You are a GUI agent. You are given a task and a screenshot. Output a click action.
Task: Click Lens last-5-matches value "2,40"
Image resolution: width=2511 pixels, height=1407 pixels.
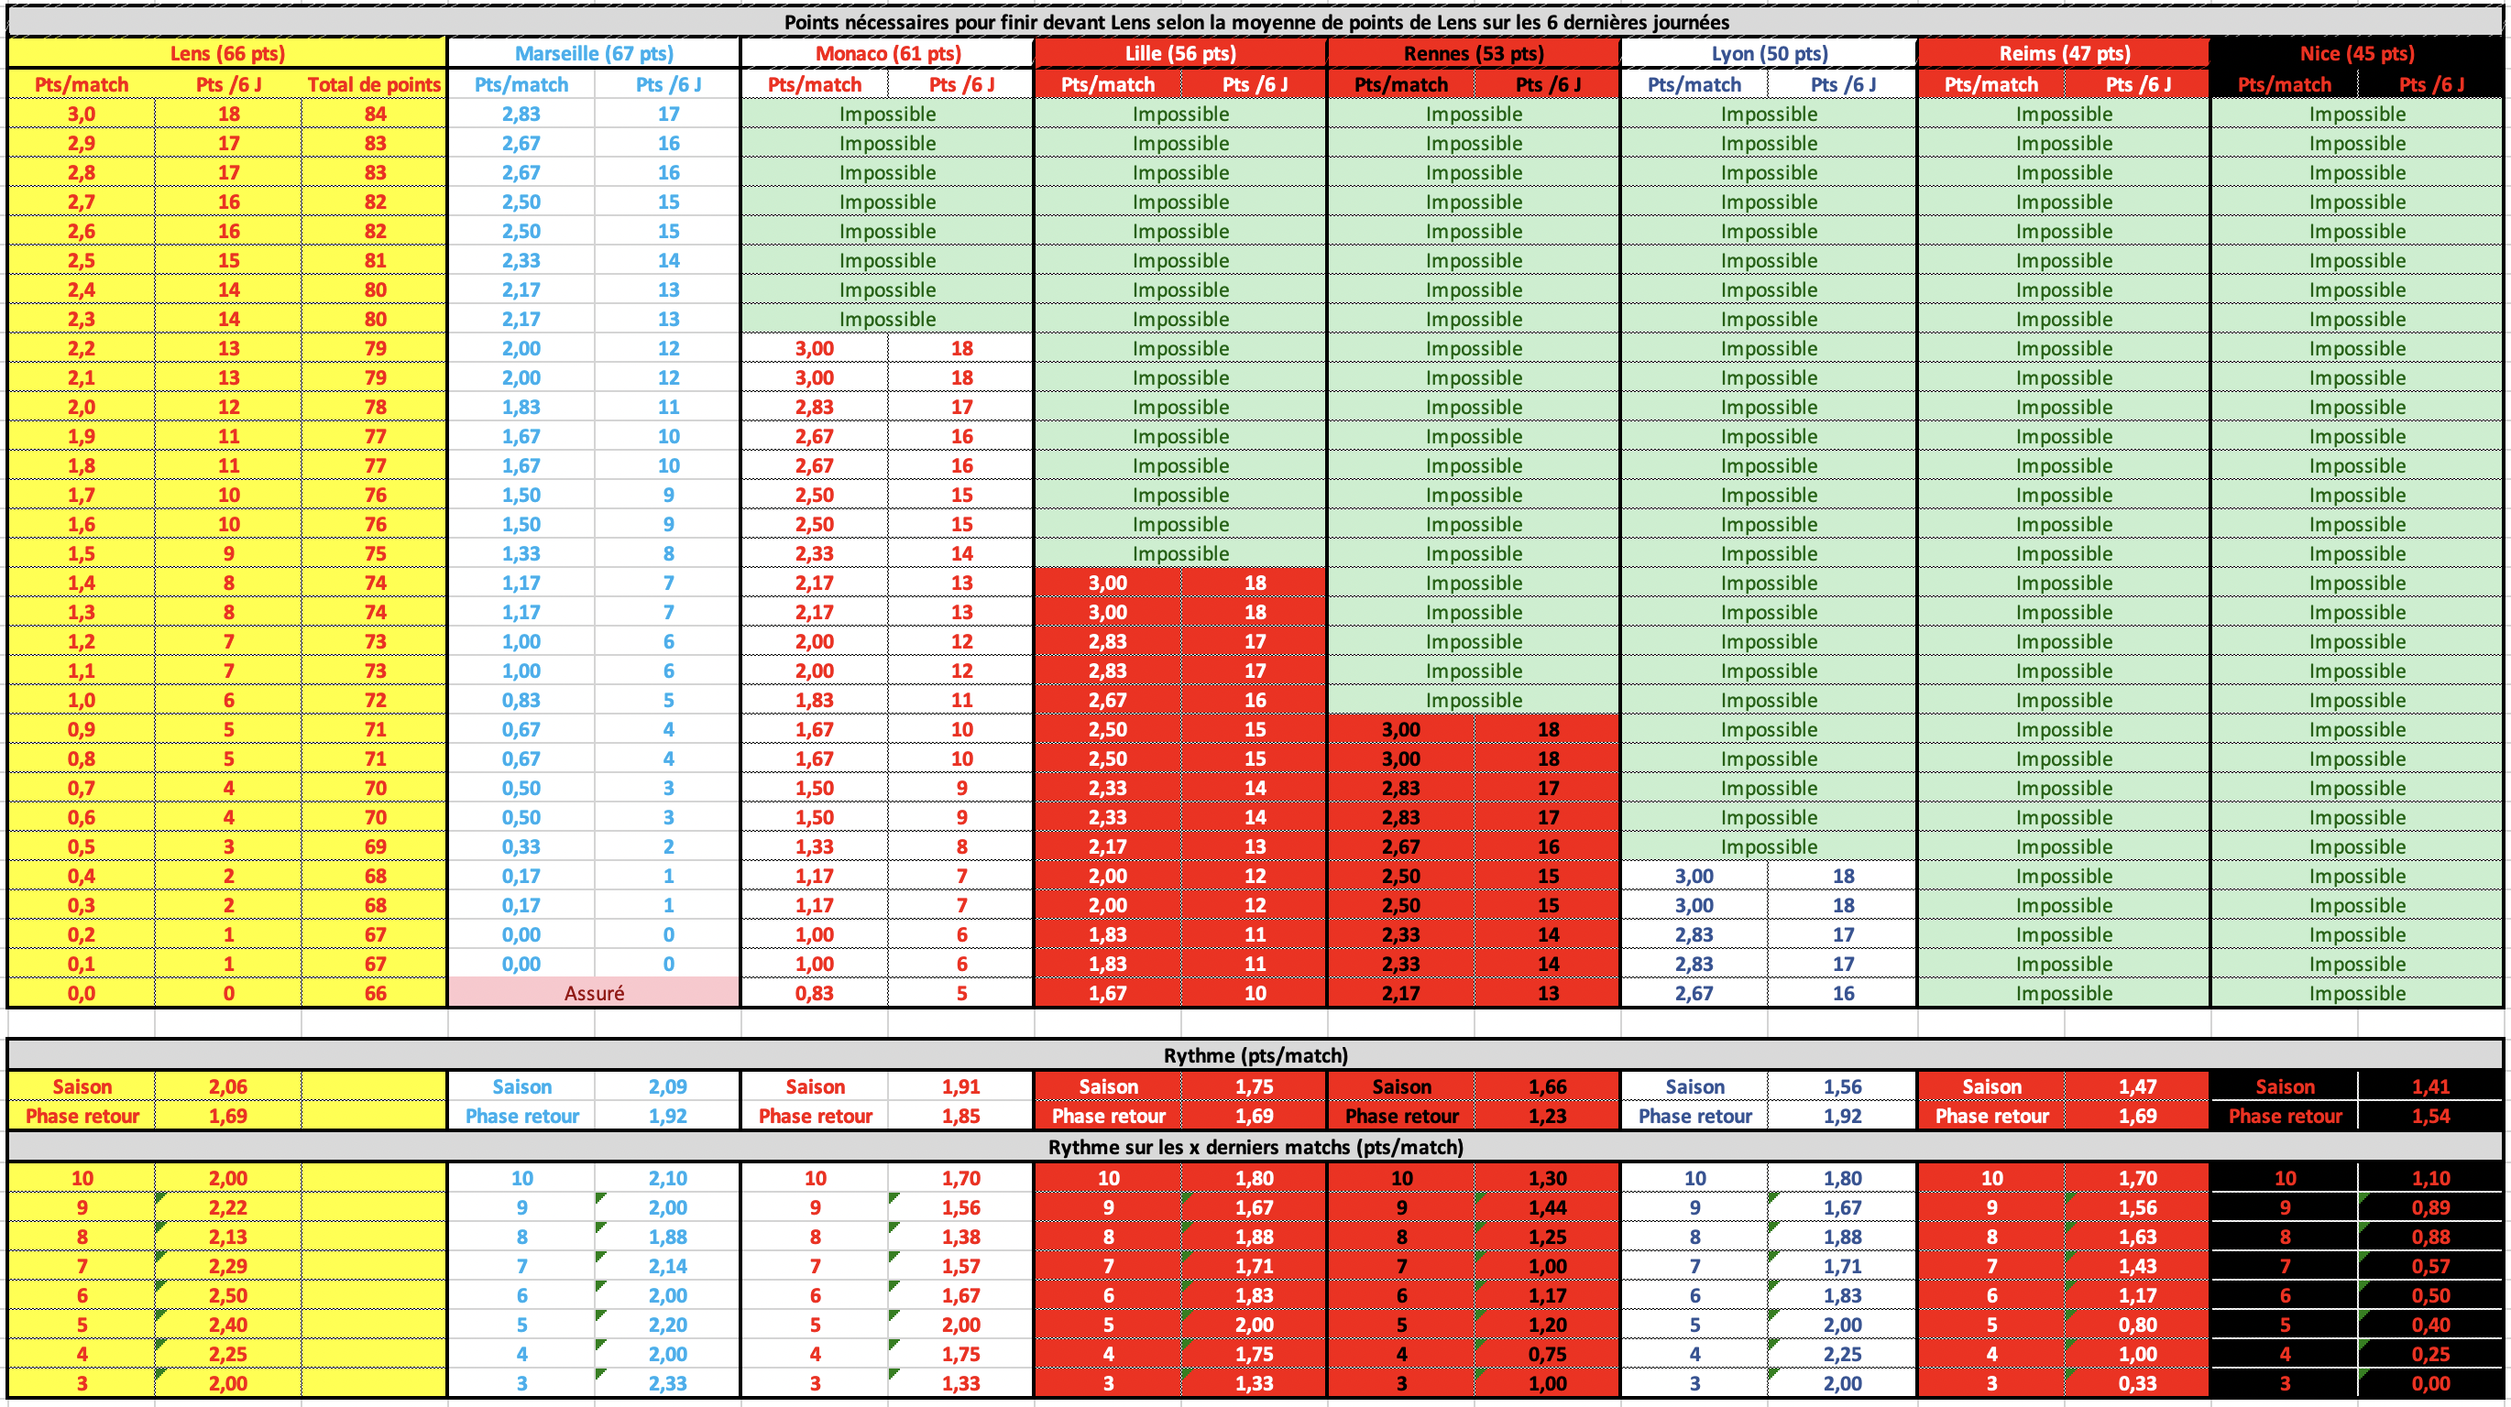228,1325
